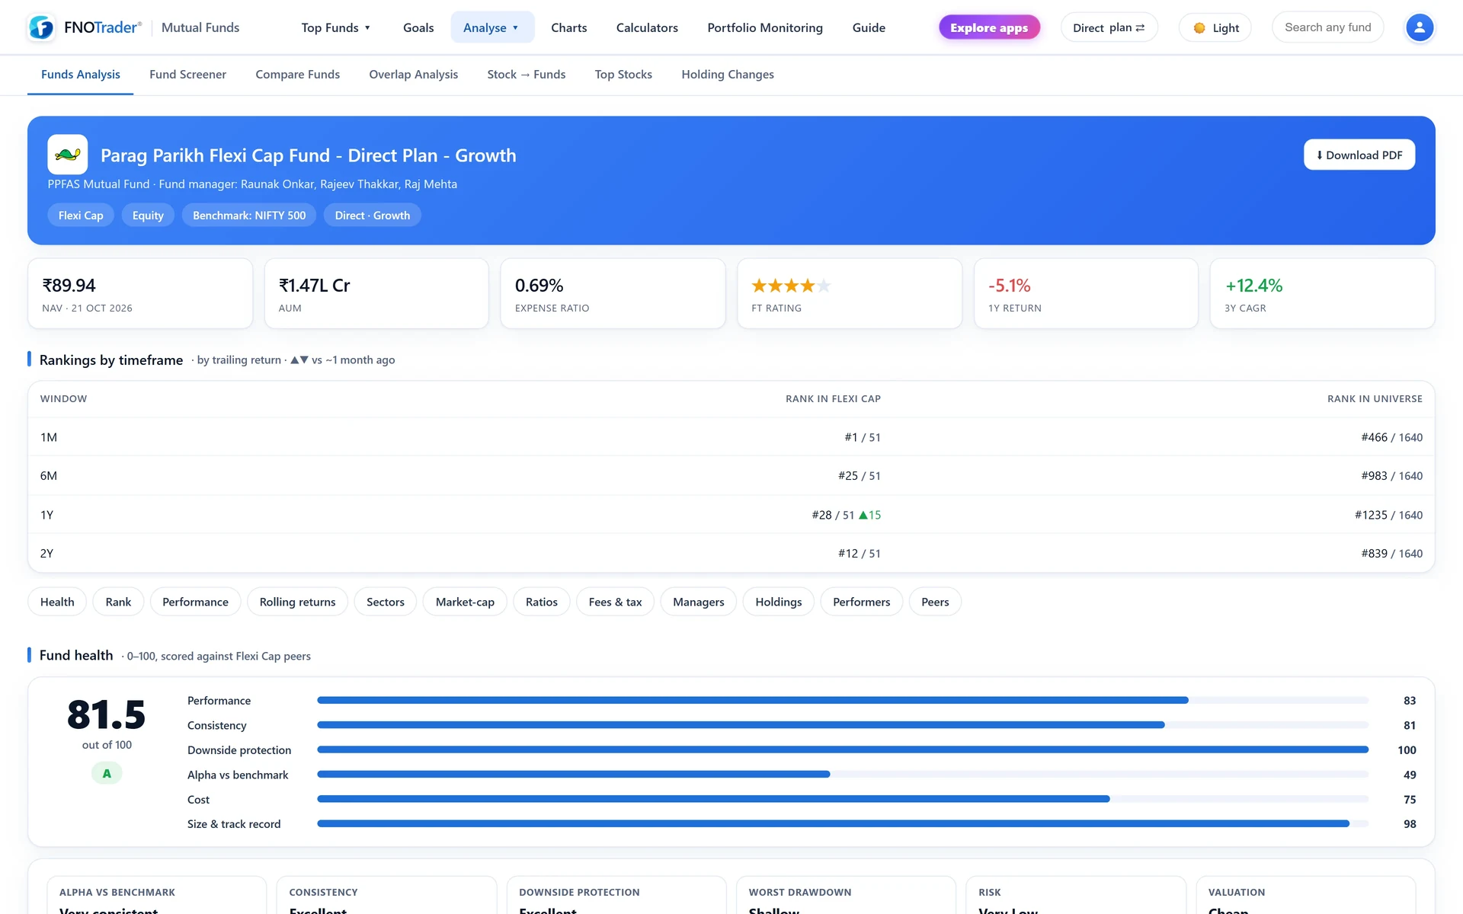Jump to the Health section chip

(x=57, y=602)
